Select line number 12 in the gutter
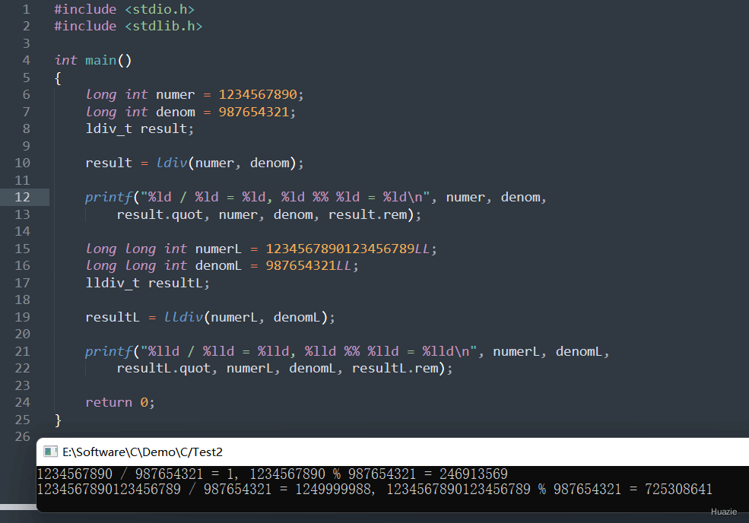The height and width of the screenshot is (523, 749). 23,197
